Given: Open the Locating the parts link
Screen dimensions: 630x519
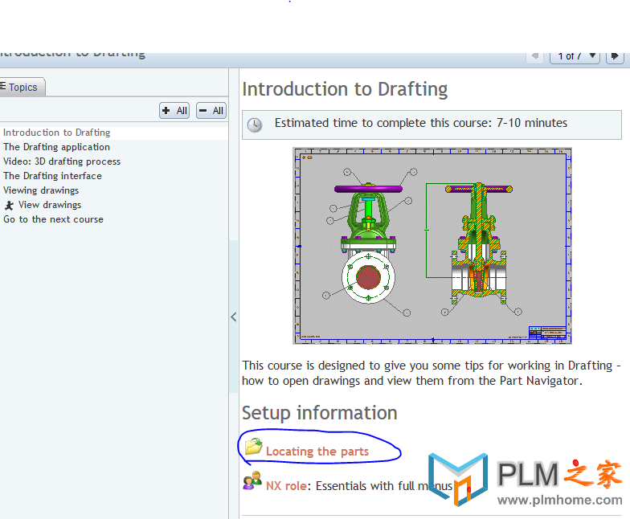Looking at the screenshot, I should point(317,452).
